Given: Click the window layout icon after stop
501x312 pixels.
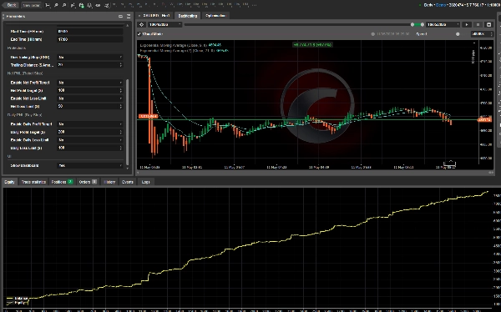Looking at the screenshot, I should pos(488,24).
